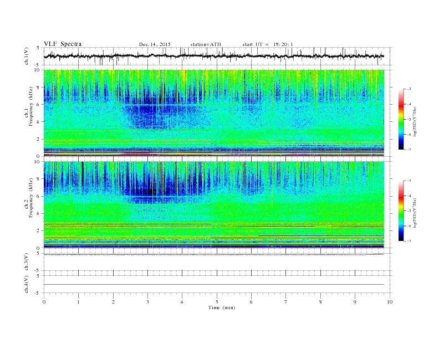Click time-axis tick label "0" at the bottom
This screenshot has height=339, width=439.
click(x=44, y=302)
